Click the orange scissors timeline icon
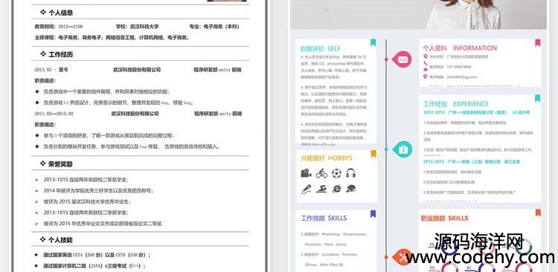 403,256
